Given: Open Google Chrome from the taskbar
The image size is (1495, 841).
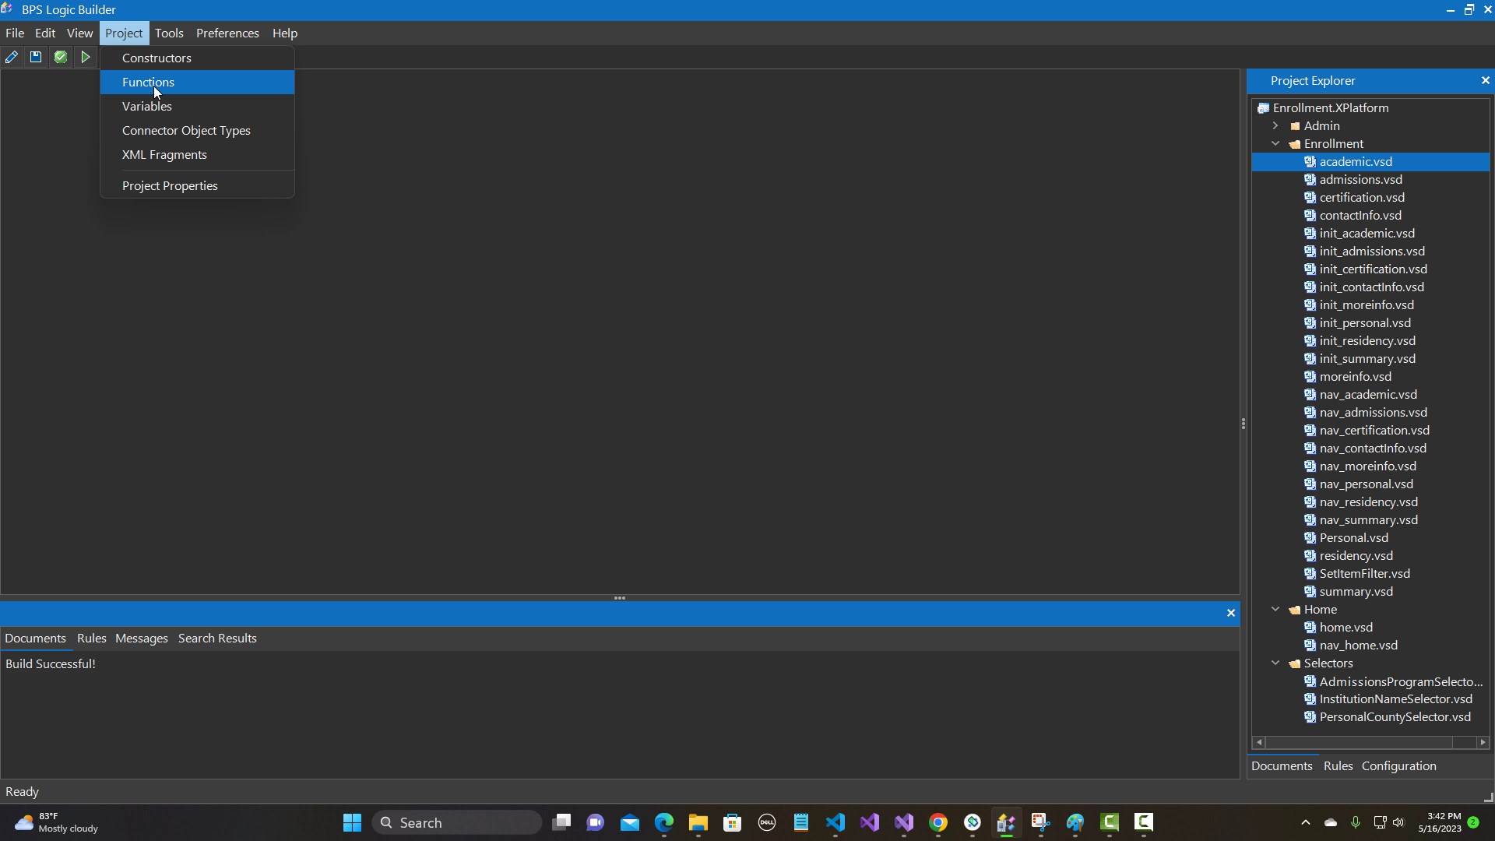Looking at the screenshot, I should 938,822.
